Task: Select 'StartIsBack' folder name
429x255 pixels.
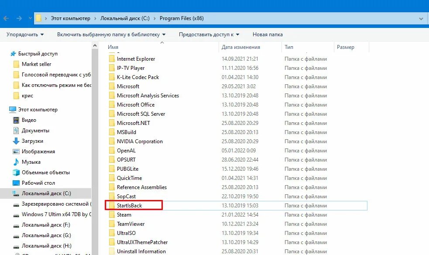Action: [x=130, y=206]
